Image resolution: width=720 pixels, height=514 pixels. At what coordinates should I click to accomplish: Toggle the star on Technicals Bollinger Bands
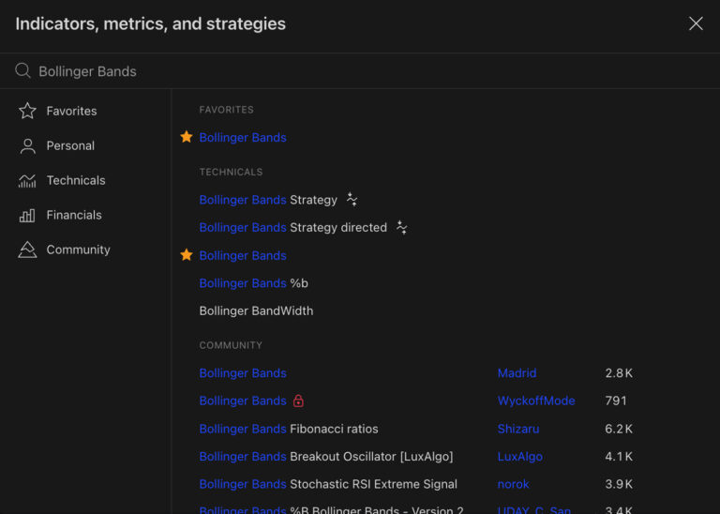click(187, 255)
